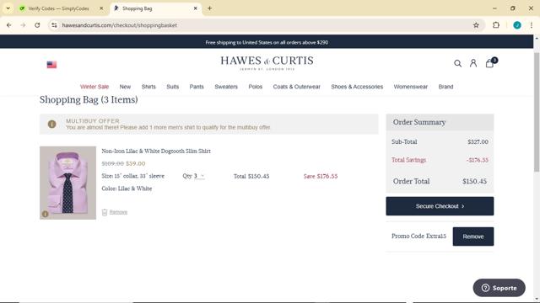Remove the lilac shirt from bag
The height and width of the screenshot is (303, 540).
pos(118,212)
